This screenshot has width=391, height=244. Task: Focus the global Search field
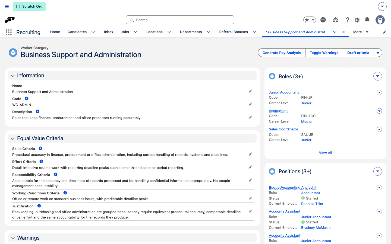pyautogui.click(x=180, y=20)
